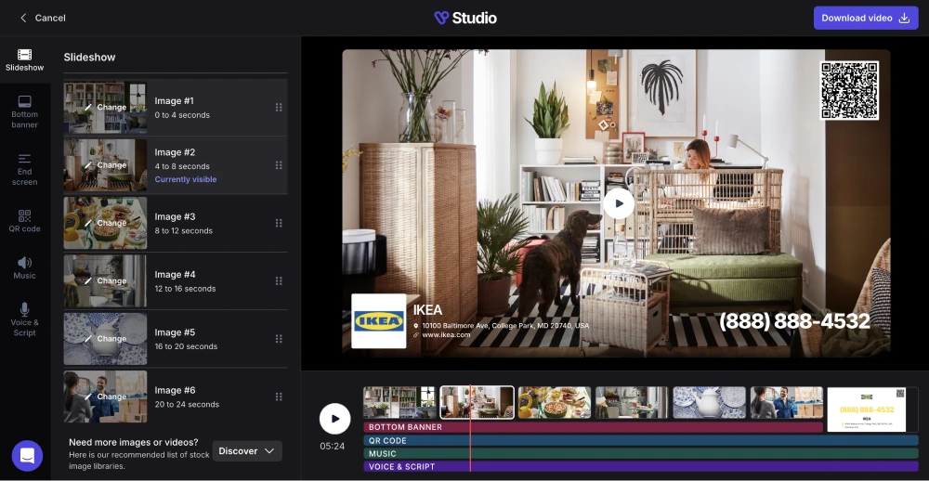Change the Image #5 thumbnail

click(x=105, y=339)
